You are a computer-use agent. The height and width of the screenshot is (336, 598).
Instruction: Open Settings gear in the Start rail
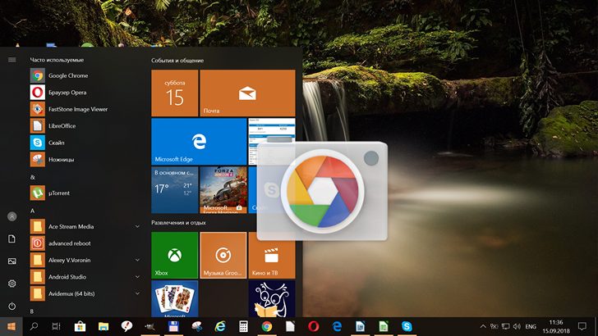point(11,284)
